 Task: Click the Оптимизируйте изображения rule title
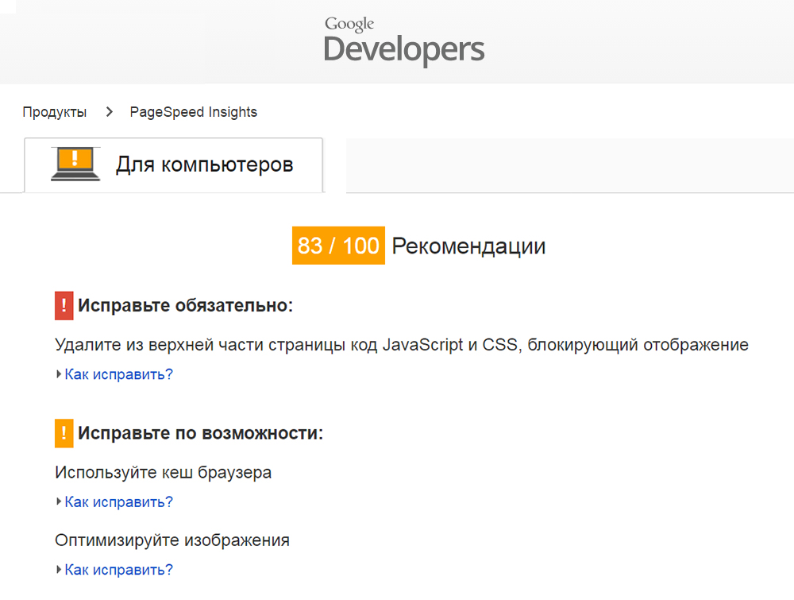[x=172, y=540]
